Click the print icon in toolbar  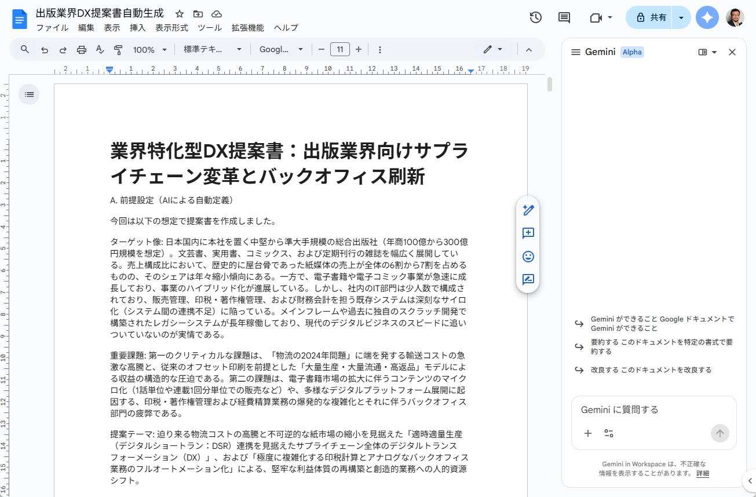(81, 50)
